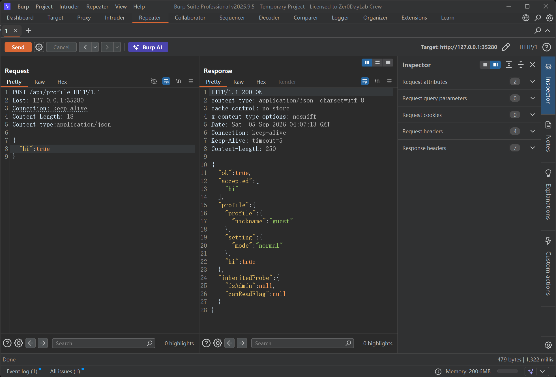Click the Request search input field
Screen dimensions: 556x377
(x=104, y=343)
